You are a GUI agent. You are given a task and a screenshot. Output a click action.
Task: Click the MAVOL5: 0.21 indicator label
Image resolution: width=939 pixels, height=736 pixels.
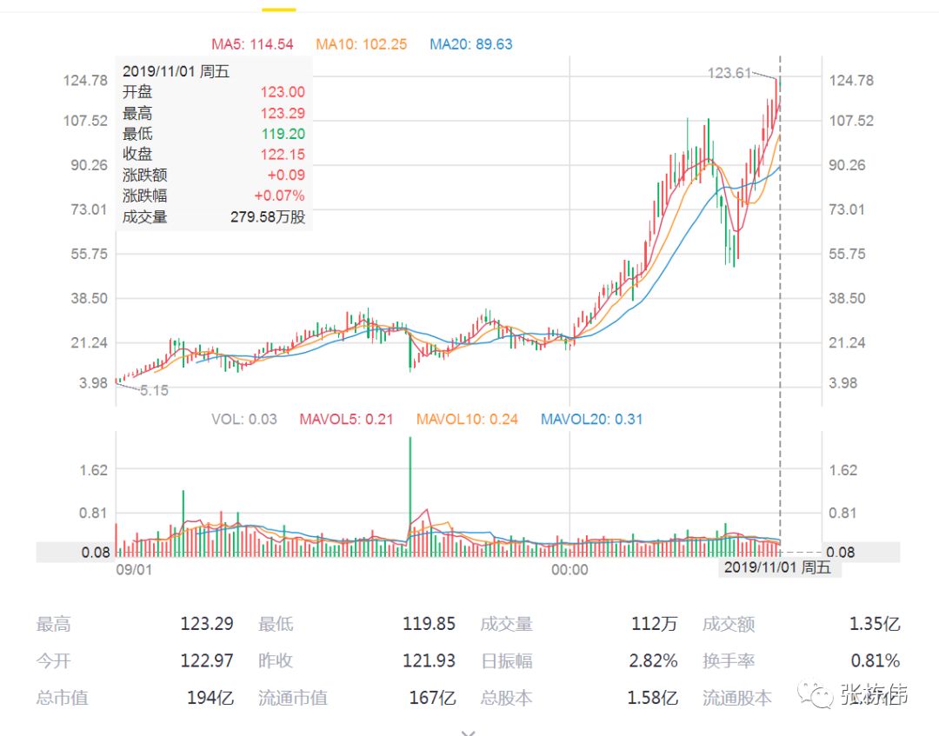[x=346, y=420]
